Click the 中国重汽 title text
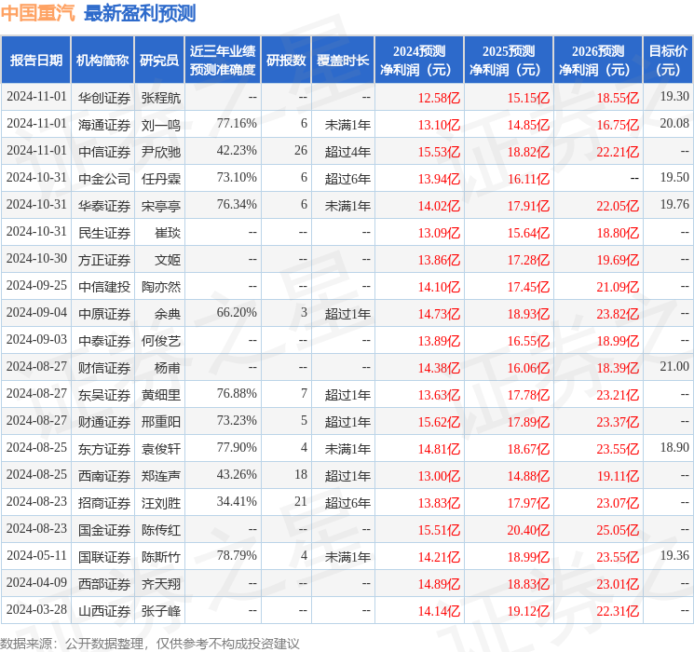Screen dimensions: 694x652 tap(38, 13)
